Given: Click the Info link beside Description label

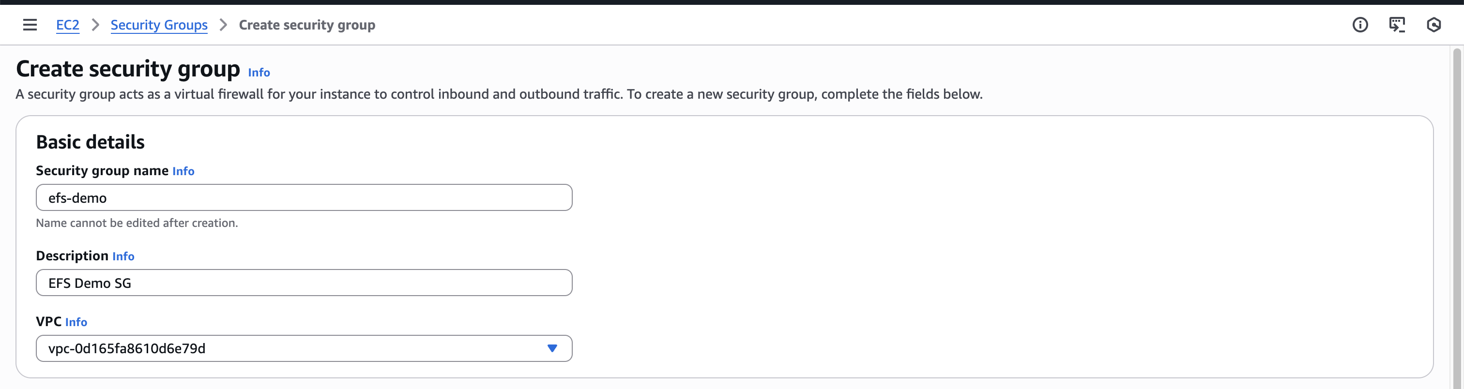Looking at the screenshot, I should pos(123,257).
